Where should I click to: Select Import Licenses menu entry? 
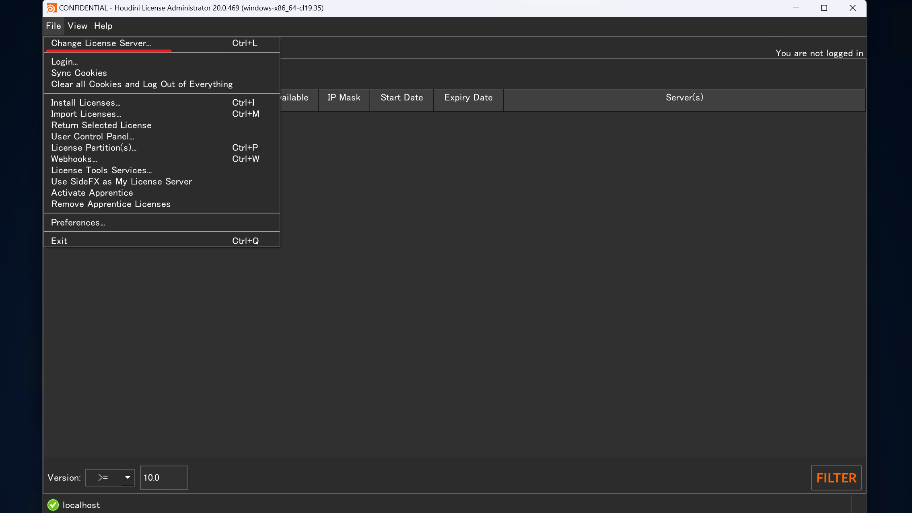tap(86, 114)
